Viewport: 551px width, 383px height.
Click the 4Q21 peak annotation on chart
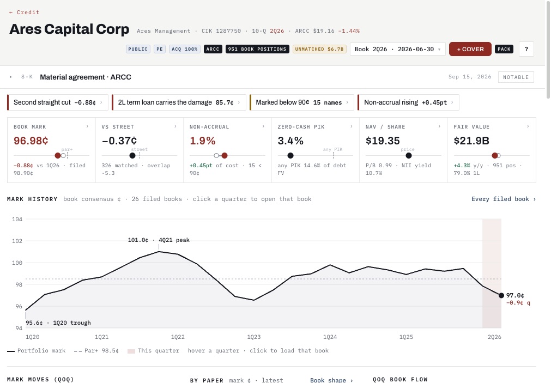pyautogui.click(x=159, y=240)
